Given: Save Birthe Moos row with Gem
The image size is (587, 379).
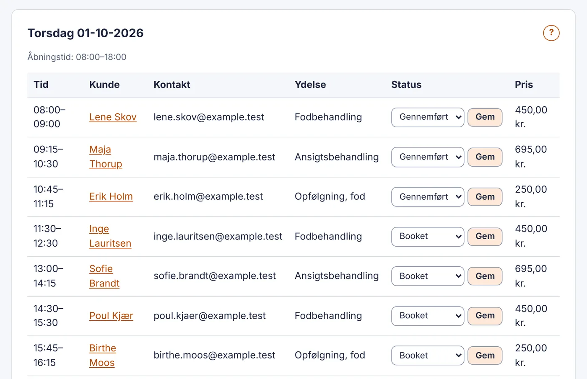Looking at the screenshot, I should [x=485, y=356].
